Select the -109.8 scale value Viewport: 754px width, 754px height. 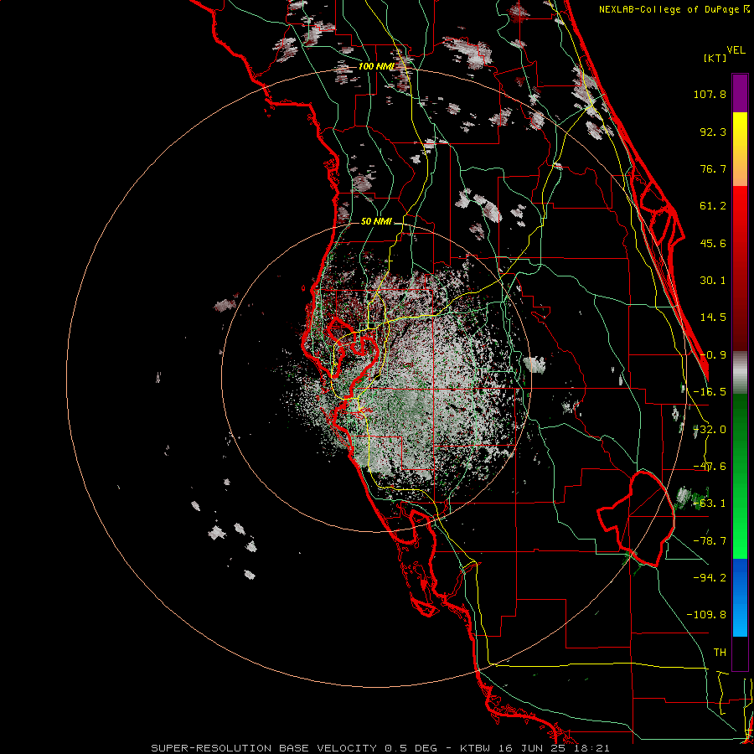click(706, 615)
